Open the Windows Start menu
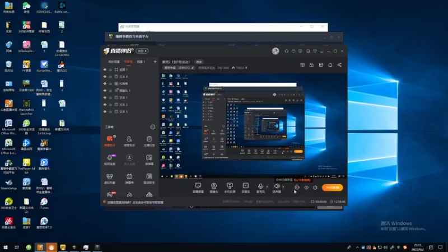The height and width of the screenshot is (252, 448). tap(6, 247)
